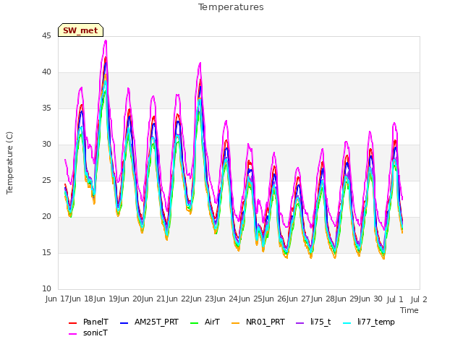The image size is (463, 347).
Task: Click the Jun 19 x-axis tick label
Action: (106, 299)
